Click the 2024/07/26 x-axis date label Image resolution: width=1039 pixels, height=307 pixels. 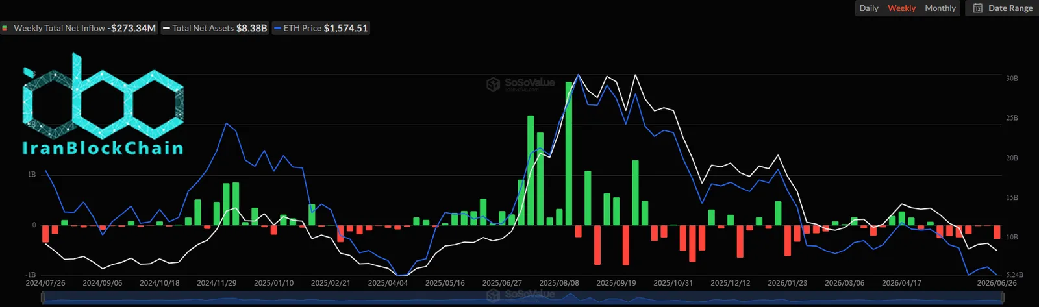[45, 283]
